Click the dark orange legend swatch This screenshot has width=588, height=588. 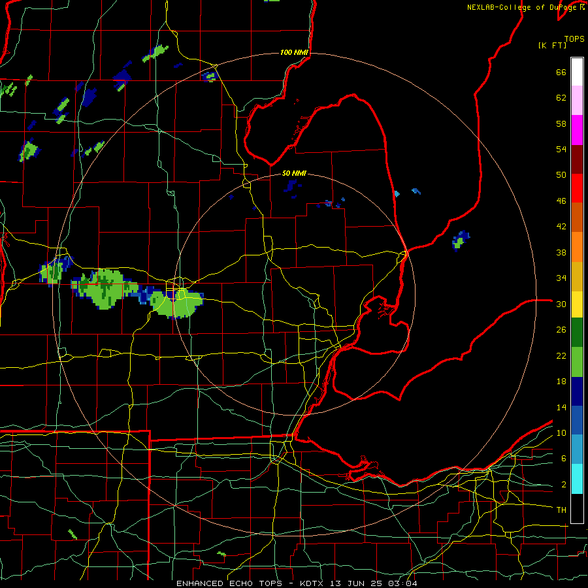577,217
